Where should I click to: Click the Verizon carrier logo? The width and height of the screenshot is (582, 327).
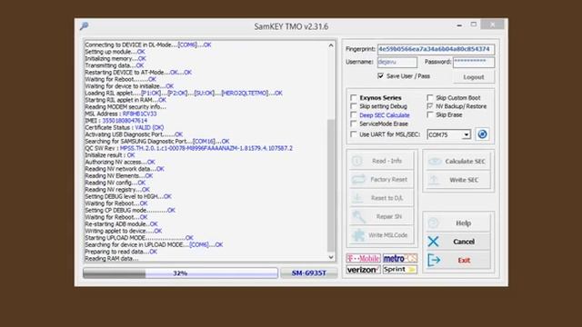pyautogui.click(x=363, y=270)
